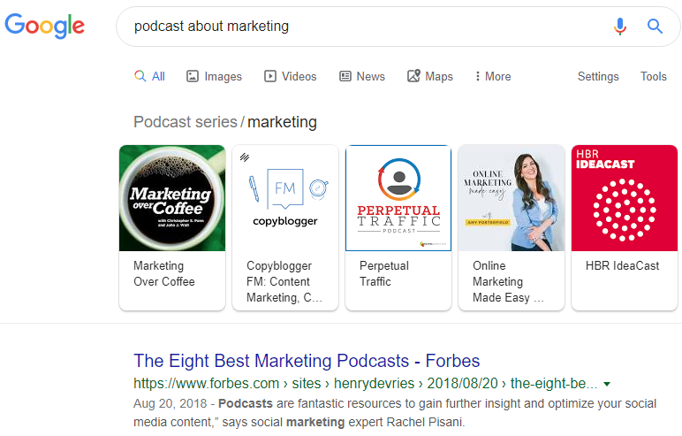Switch to Images tab

pos(214,76)
